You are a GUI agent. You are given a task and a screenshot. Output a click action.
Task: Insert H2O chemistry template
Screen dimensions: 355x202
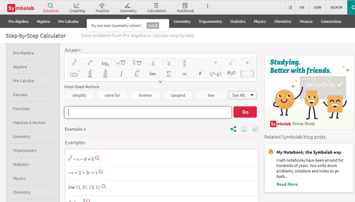click(x=231, y=73)
